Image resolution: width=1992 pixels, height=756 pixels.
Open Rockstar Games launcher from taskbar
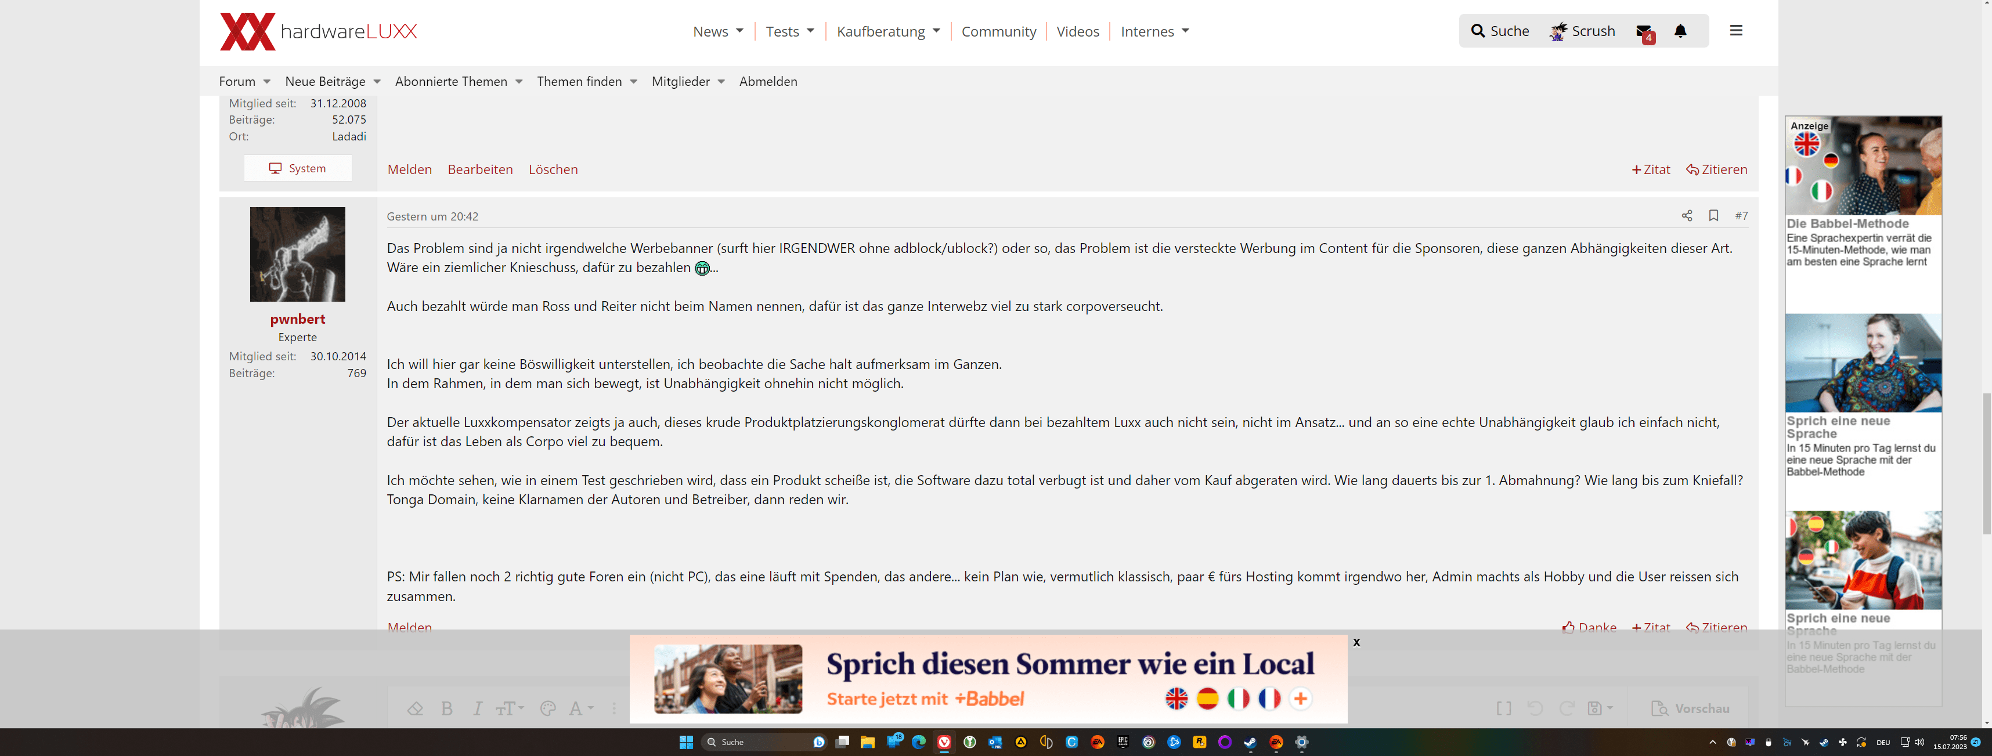click(1199, 742)
